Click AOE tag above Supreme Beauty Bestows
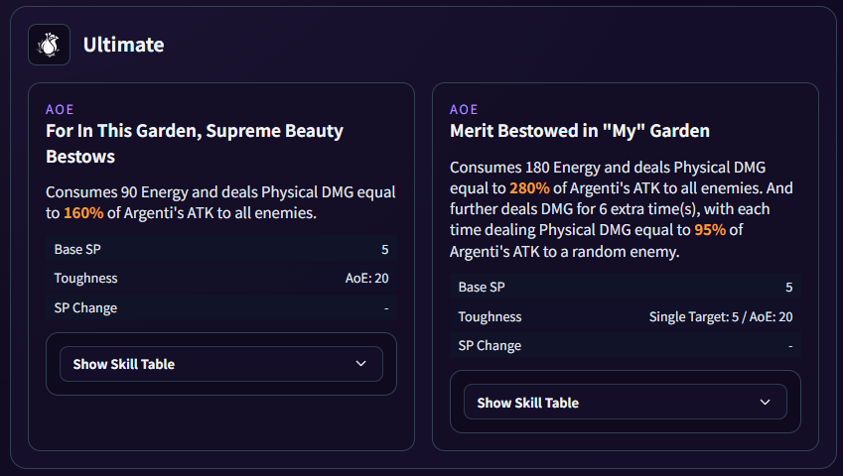 (x=60, y=109)
